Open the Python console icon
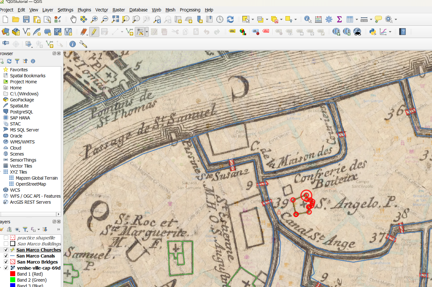The width and height of the screenshot is (432, 287). (373, 32)
